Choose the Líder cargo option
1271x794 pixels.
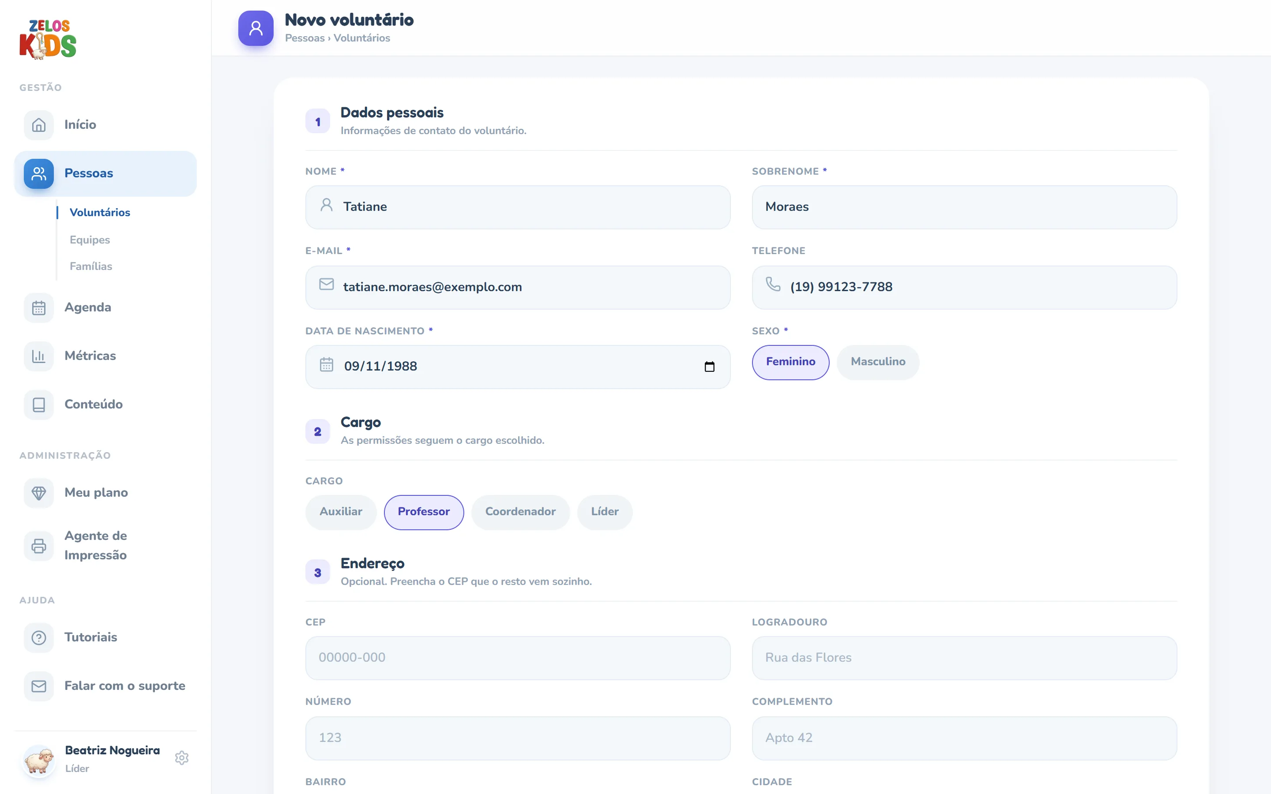[605, 512]
